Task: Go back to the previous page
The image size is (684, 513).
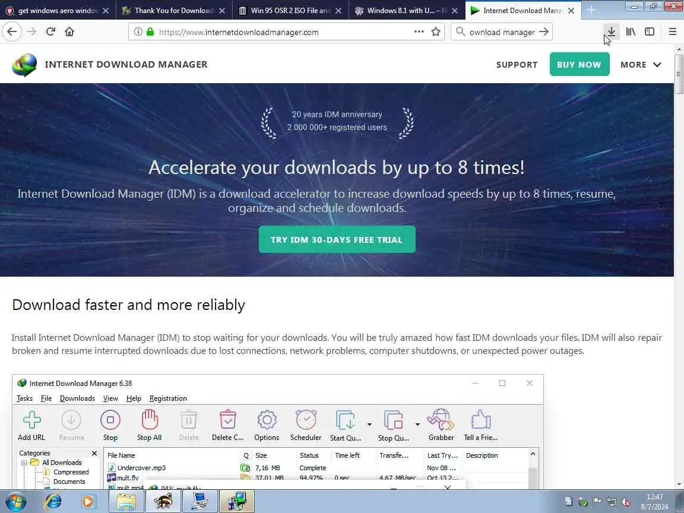Action: tap(12, 31)
